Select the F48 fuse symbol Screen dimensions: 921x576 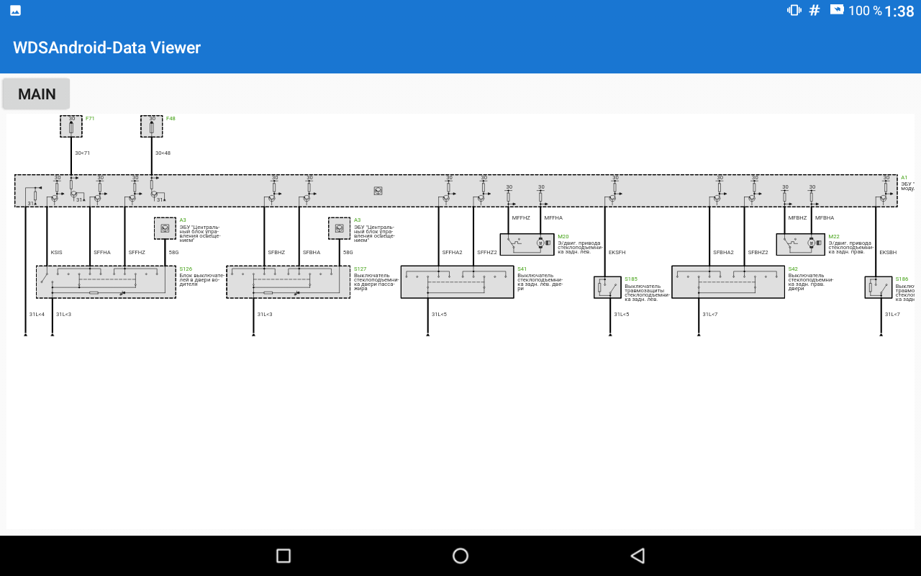click(152, 125)
